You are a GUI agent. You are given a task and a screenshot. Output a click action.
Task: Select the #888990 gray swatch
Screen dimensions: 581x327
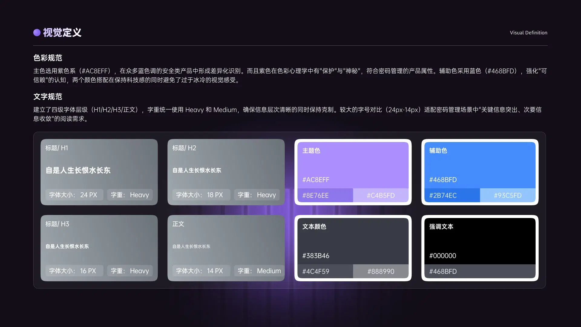coord(381,271)
